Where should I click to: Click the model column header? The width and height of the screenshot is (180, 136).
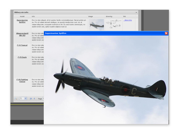pos(22,16)
